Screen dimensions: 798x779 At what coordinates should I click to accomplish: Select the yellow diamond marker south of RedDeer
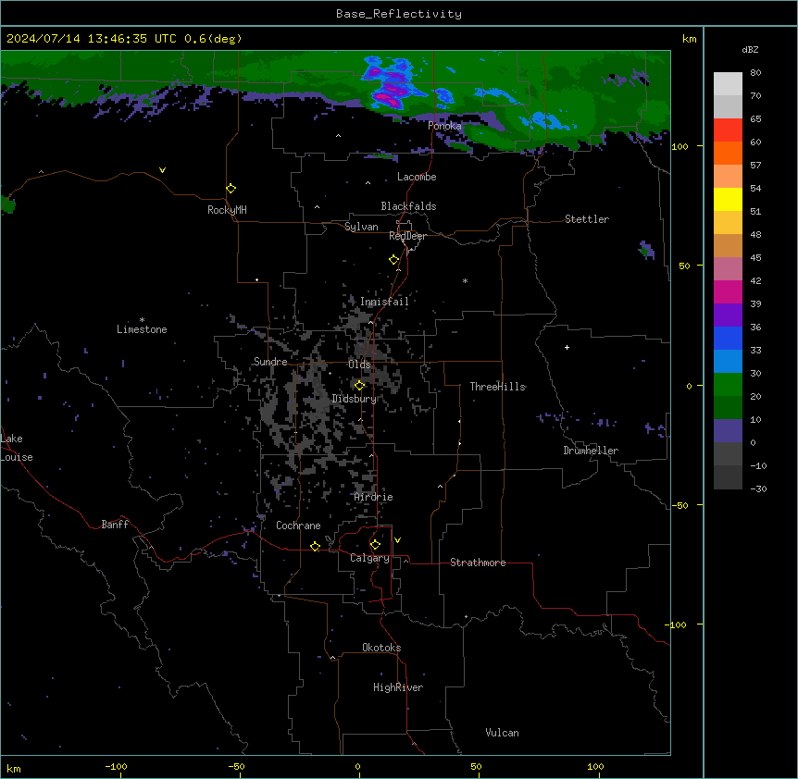click(x=394, y=260)
